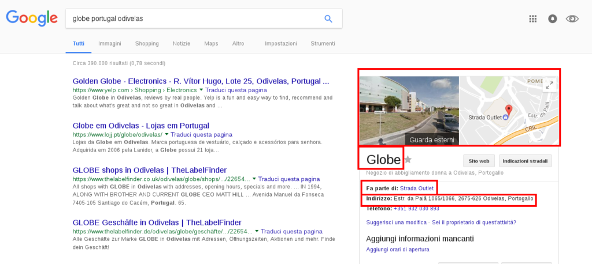The width and height of the screenshot is (592, 264).
Task: Open the dropdown arrow next to the thelabelfinder.co.uk URL
Action: pos(254,179)
